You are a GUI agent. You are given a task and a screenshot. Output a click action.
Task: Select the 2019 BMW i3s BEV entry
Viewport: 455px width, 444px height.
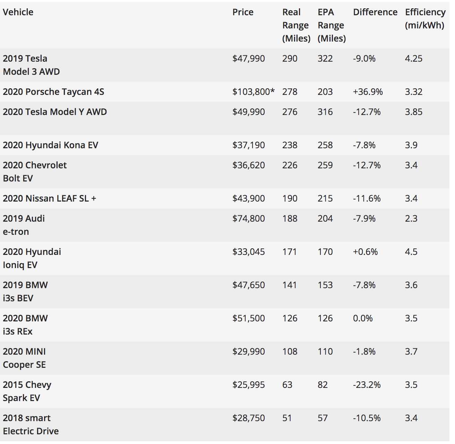tap(25, 292)
